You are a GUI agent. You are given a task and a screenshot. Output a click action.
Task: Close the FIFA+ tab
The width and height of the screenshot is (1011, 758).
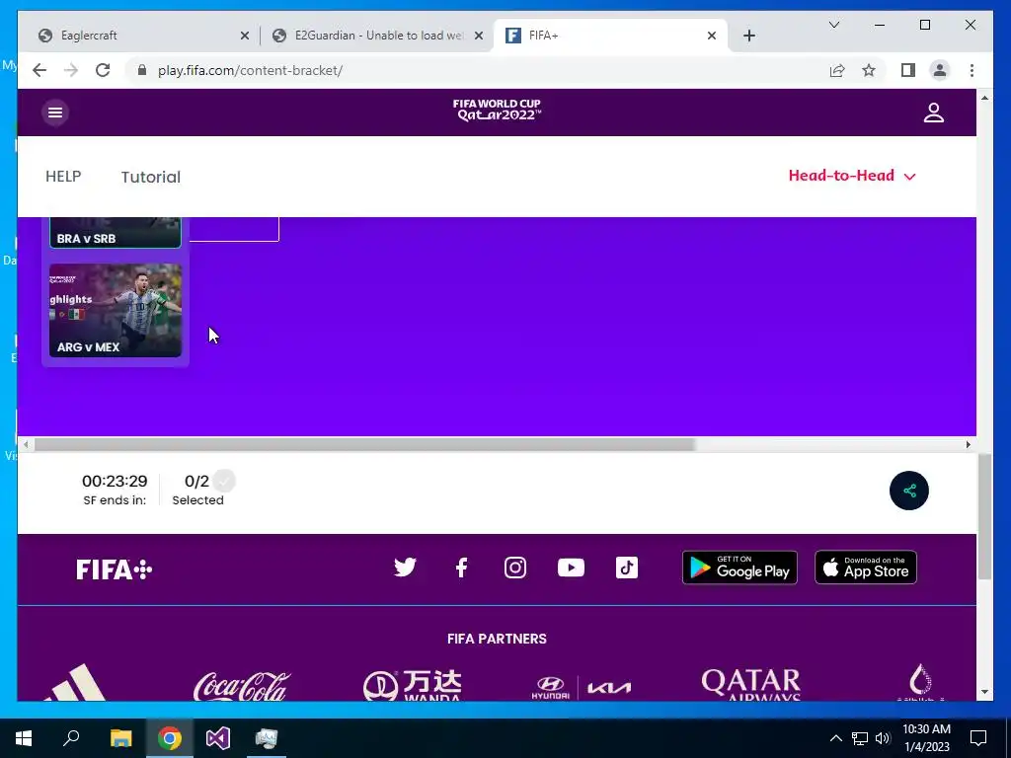coord(712,36)
